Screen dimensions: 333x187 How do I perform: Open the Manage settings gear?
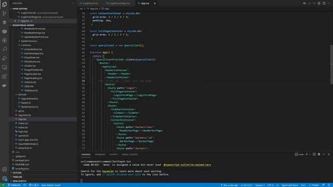click(4, 178)
